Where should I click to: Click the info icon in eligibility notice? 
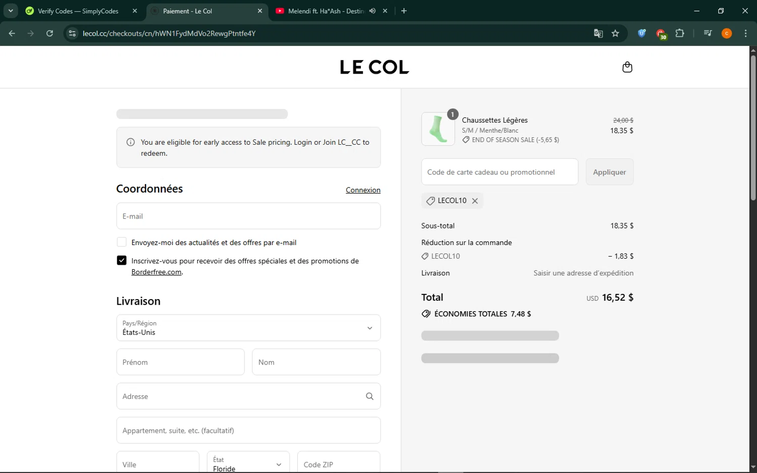click(130, 142)
